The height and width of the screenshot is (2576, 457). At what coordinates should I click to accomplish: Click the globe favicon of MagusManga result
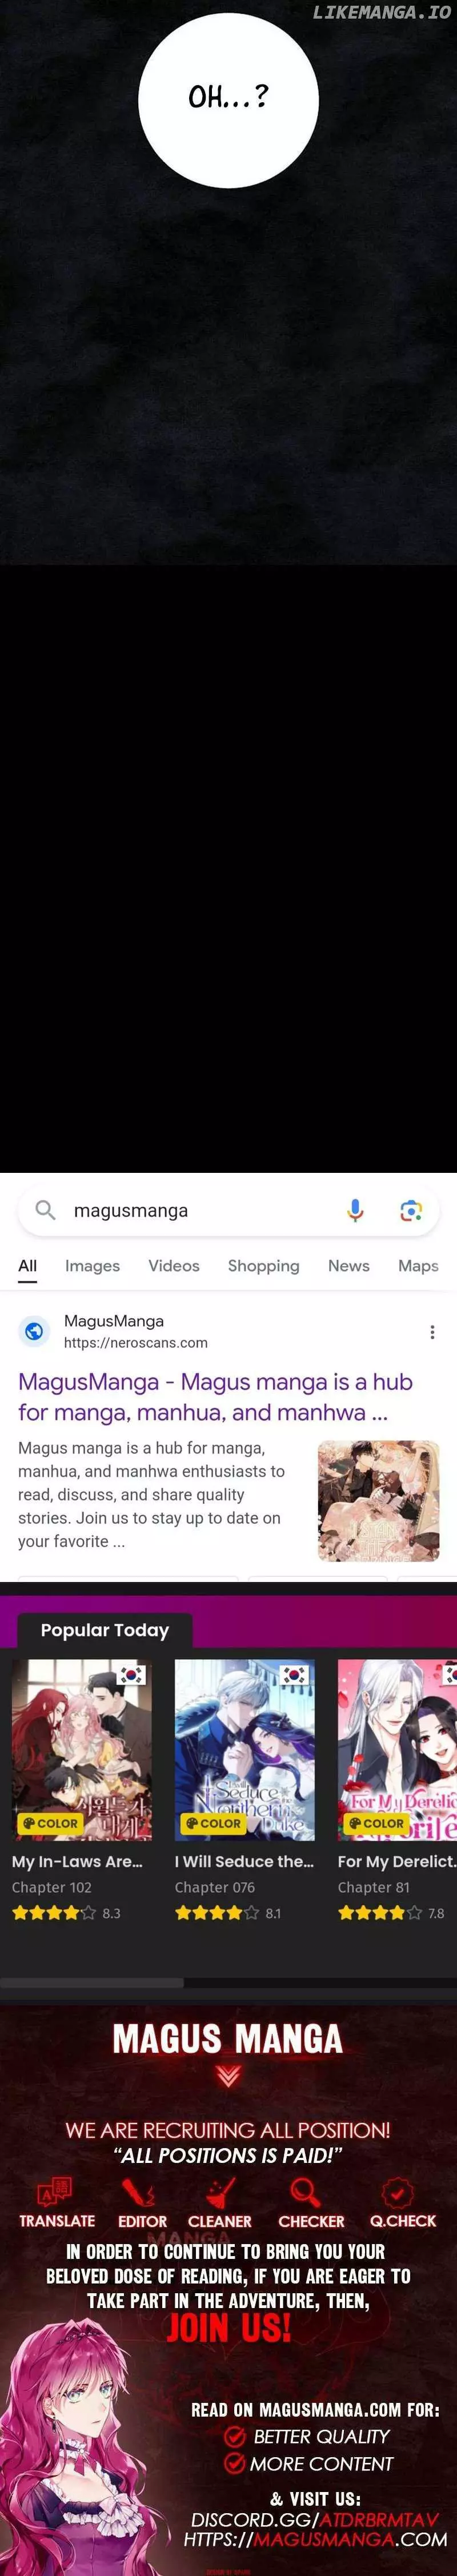click(x=34, y=1331)
